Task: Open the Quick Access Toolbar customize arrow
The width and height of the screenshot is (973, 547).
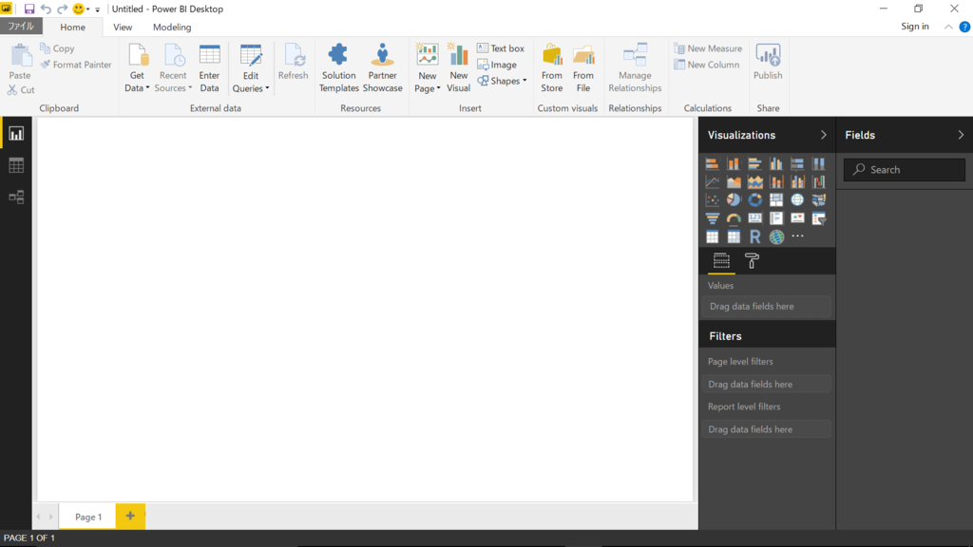Action: coord(98,9)
